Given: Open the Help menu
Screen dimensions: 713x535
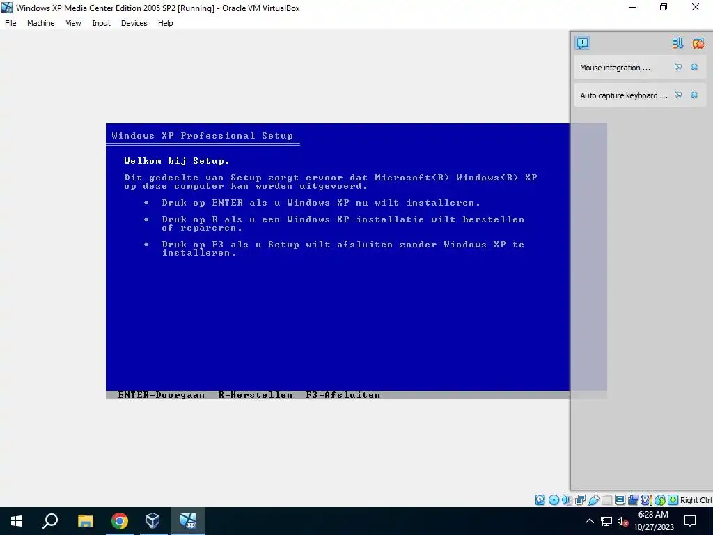Looking at the screenshot, I should point(166,23).
